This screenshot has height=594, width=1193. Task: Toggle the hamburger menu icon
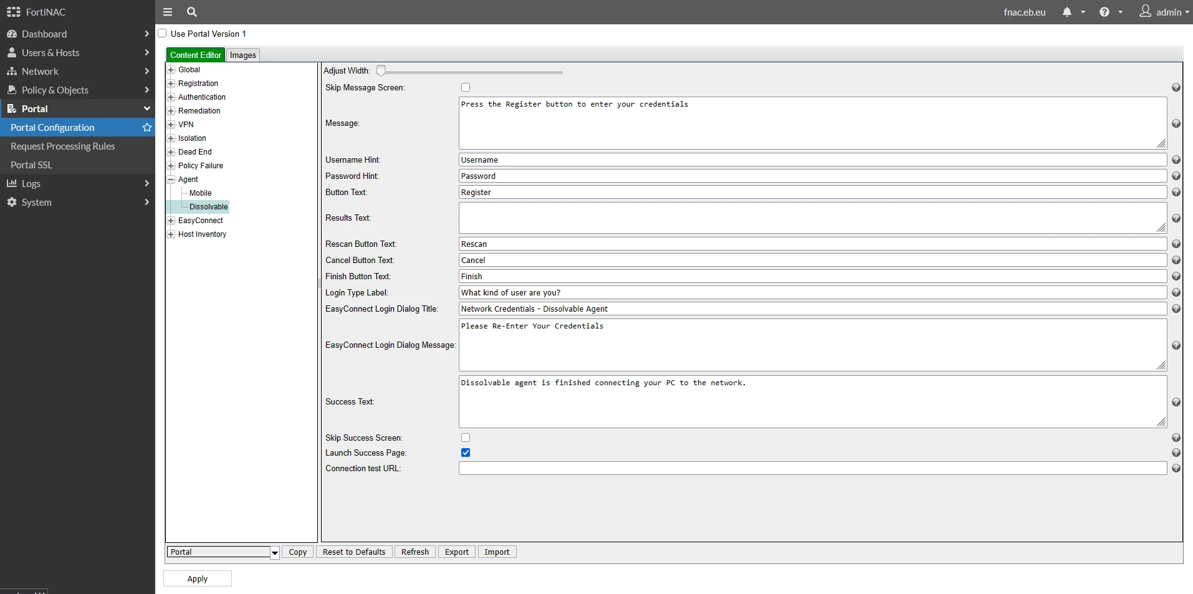(168, 12)
